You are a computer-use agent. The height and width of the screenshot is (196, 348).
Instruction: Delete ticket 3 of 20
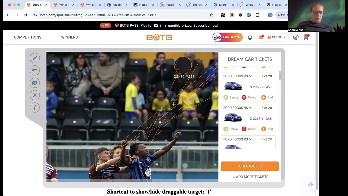249,129
